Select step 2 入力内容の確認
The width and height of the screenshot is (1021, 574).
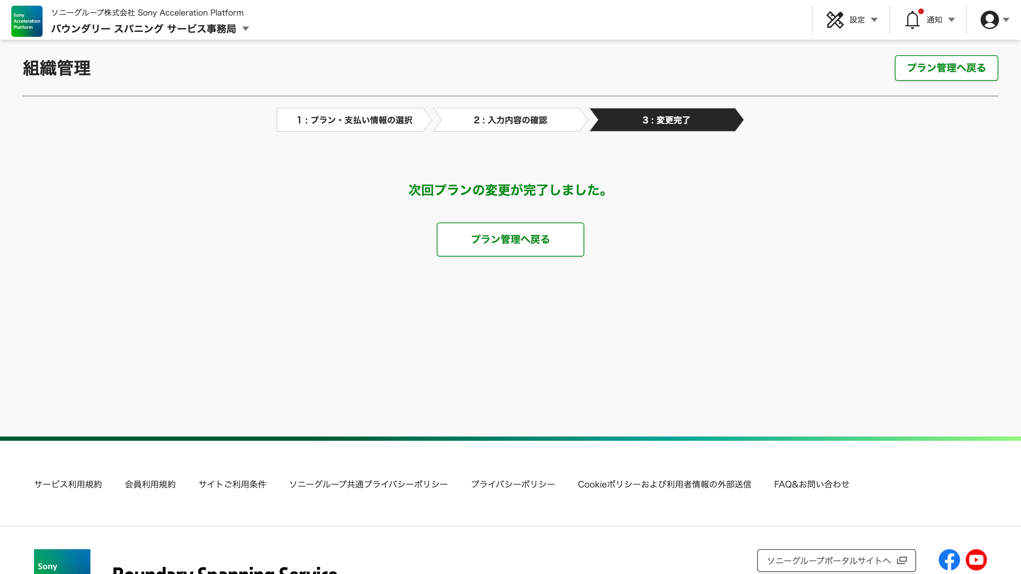[510, 120]
